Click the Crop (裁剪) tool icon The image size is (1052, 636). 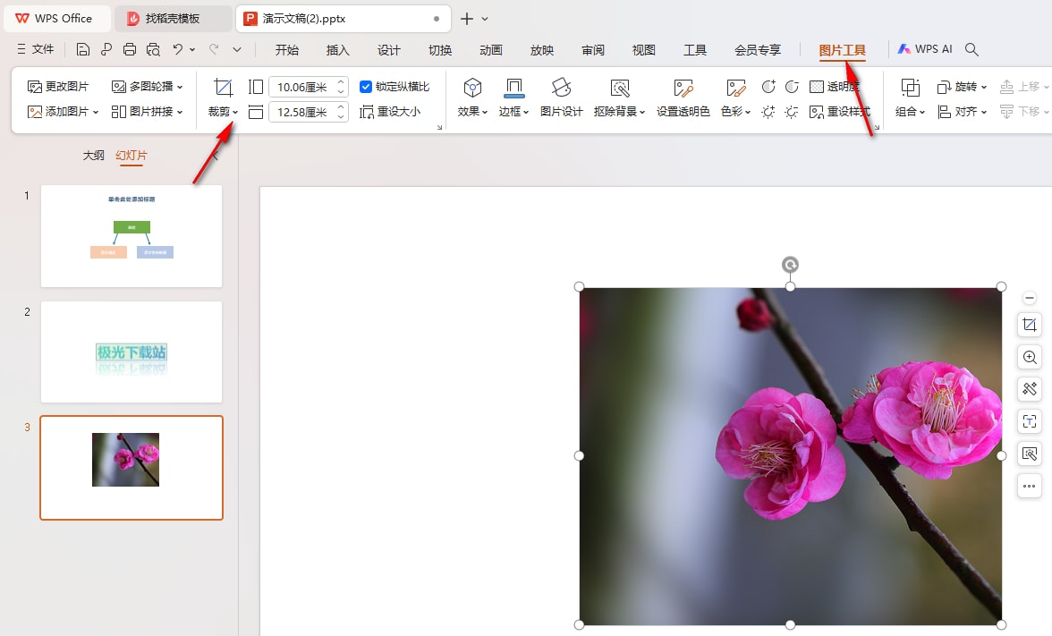pyautogui.click(x=223, y=88)
